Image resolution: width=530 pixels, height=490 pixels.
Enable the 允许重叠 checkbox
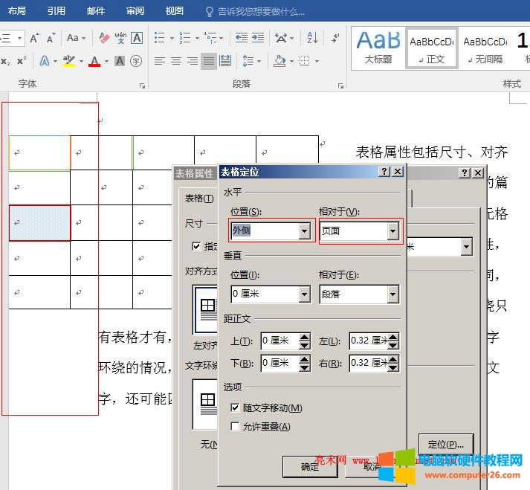tap(236, 427)
